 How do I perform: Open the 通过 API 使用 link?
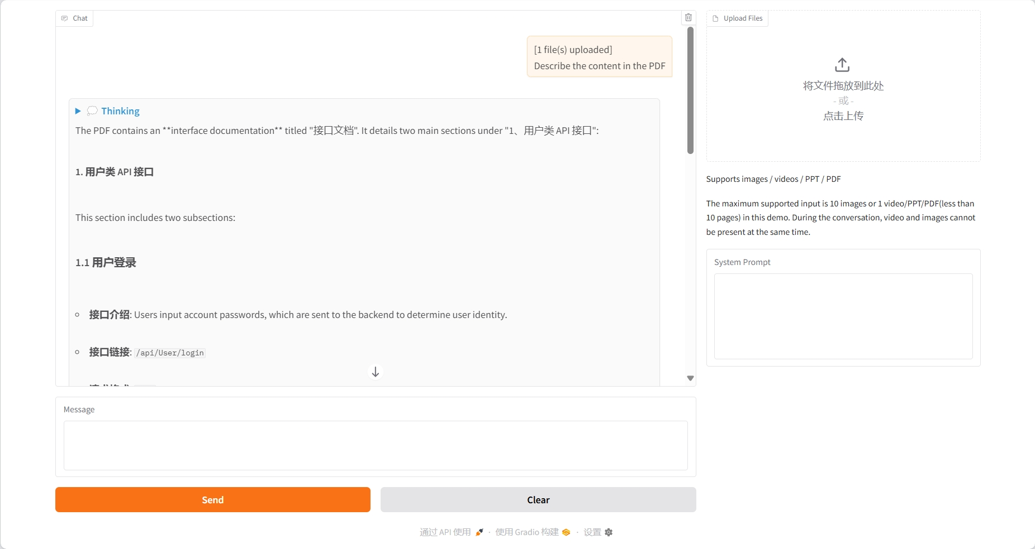pyautogui.click(x=445, y=532)
